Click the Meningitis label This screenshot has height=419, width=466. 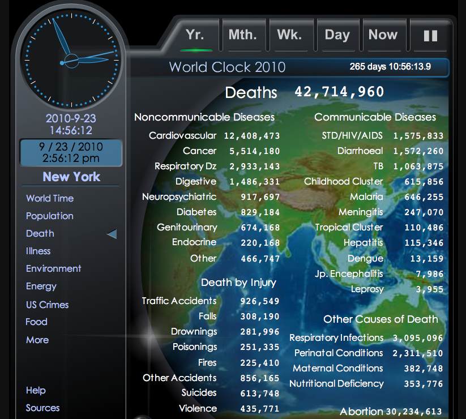(x=361, y=212)
